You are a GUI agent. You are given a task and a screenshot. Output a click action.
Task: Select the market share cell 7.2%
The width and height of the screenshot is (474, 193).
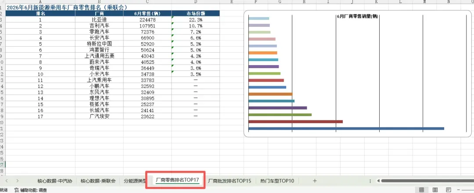point(196,32)
